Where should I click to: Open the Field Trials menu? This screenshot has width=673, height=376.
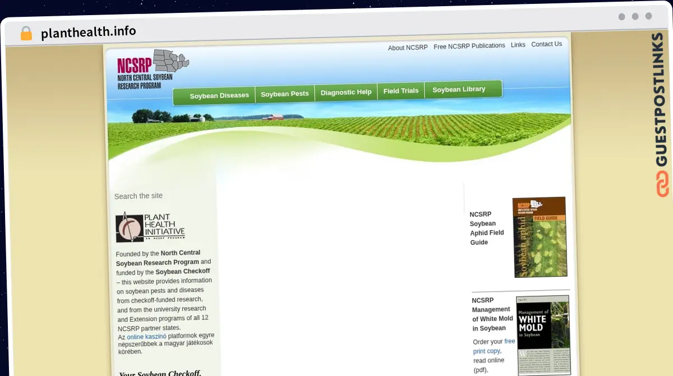(401, 91)
